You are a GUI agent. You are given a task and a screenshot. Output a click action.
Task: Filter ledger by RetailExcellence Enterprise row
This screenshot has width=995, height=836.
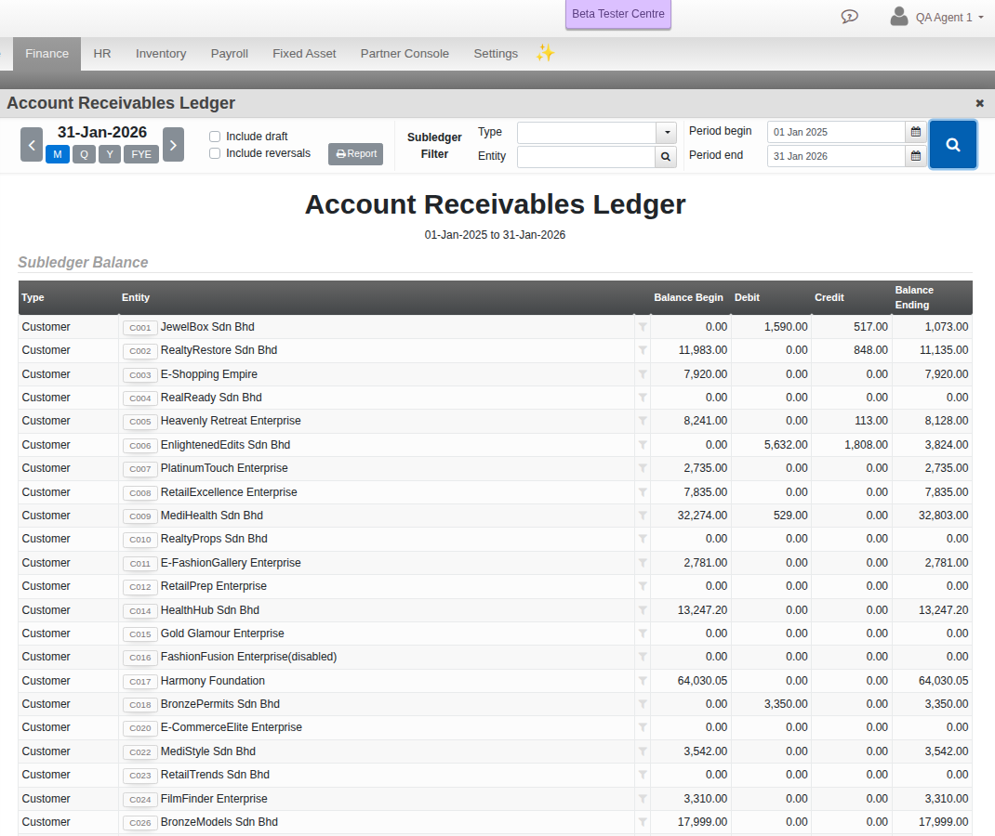pyautogui.click(x=643, y=492)
